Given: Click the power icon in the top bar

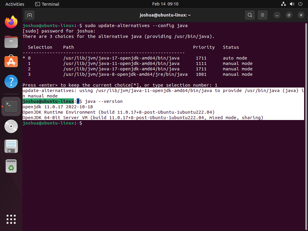Looking at the screenshot, I should [300, 4].
